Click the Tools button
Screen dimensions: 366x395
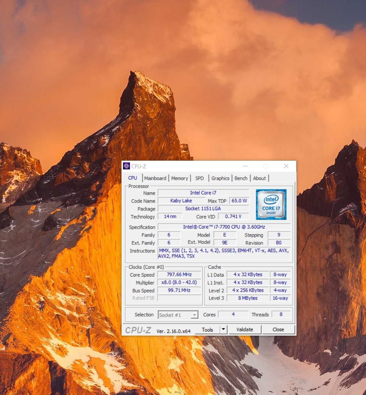pyautogui.click(x=207, y=330)
